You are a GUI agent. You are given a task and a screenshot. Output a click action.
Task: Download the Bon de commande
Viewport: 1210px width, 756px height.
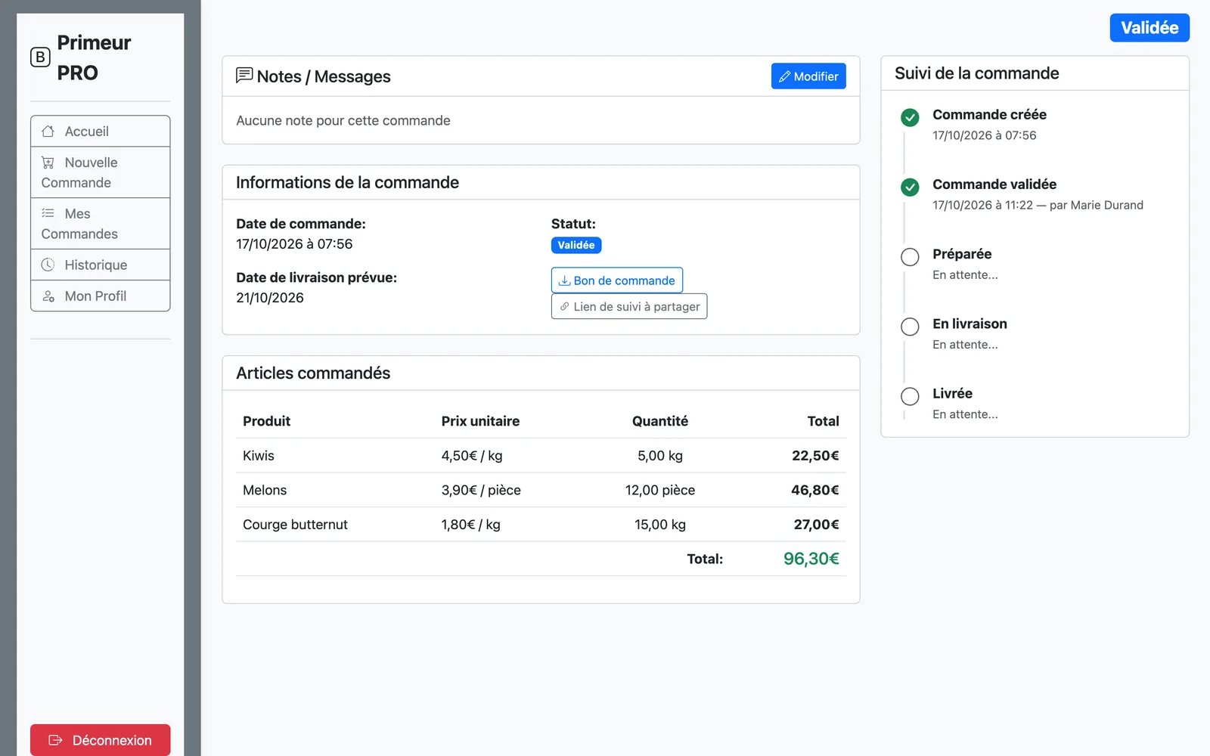(x=617, y=280)
